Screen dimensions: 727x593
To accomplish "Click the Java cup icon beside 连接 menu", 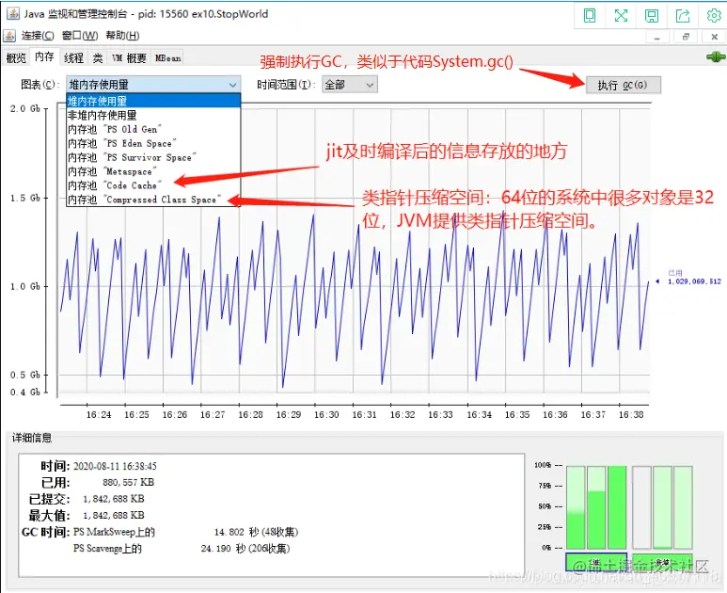I will pos(9,35).
